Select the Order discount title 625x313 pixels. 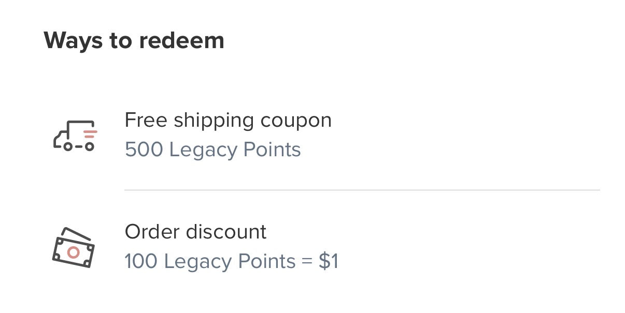pyautogui.click(x=195, y=231)
